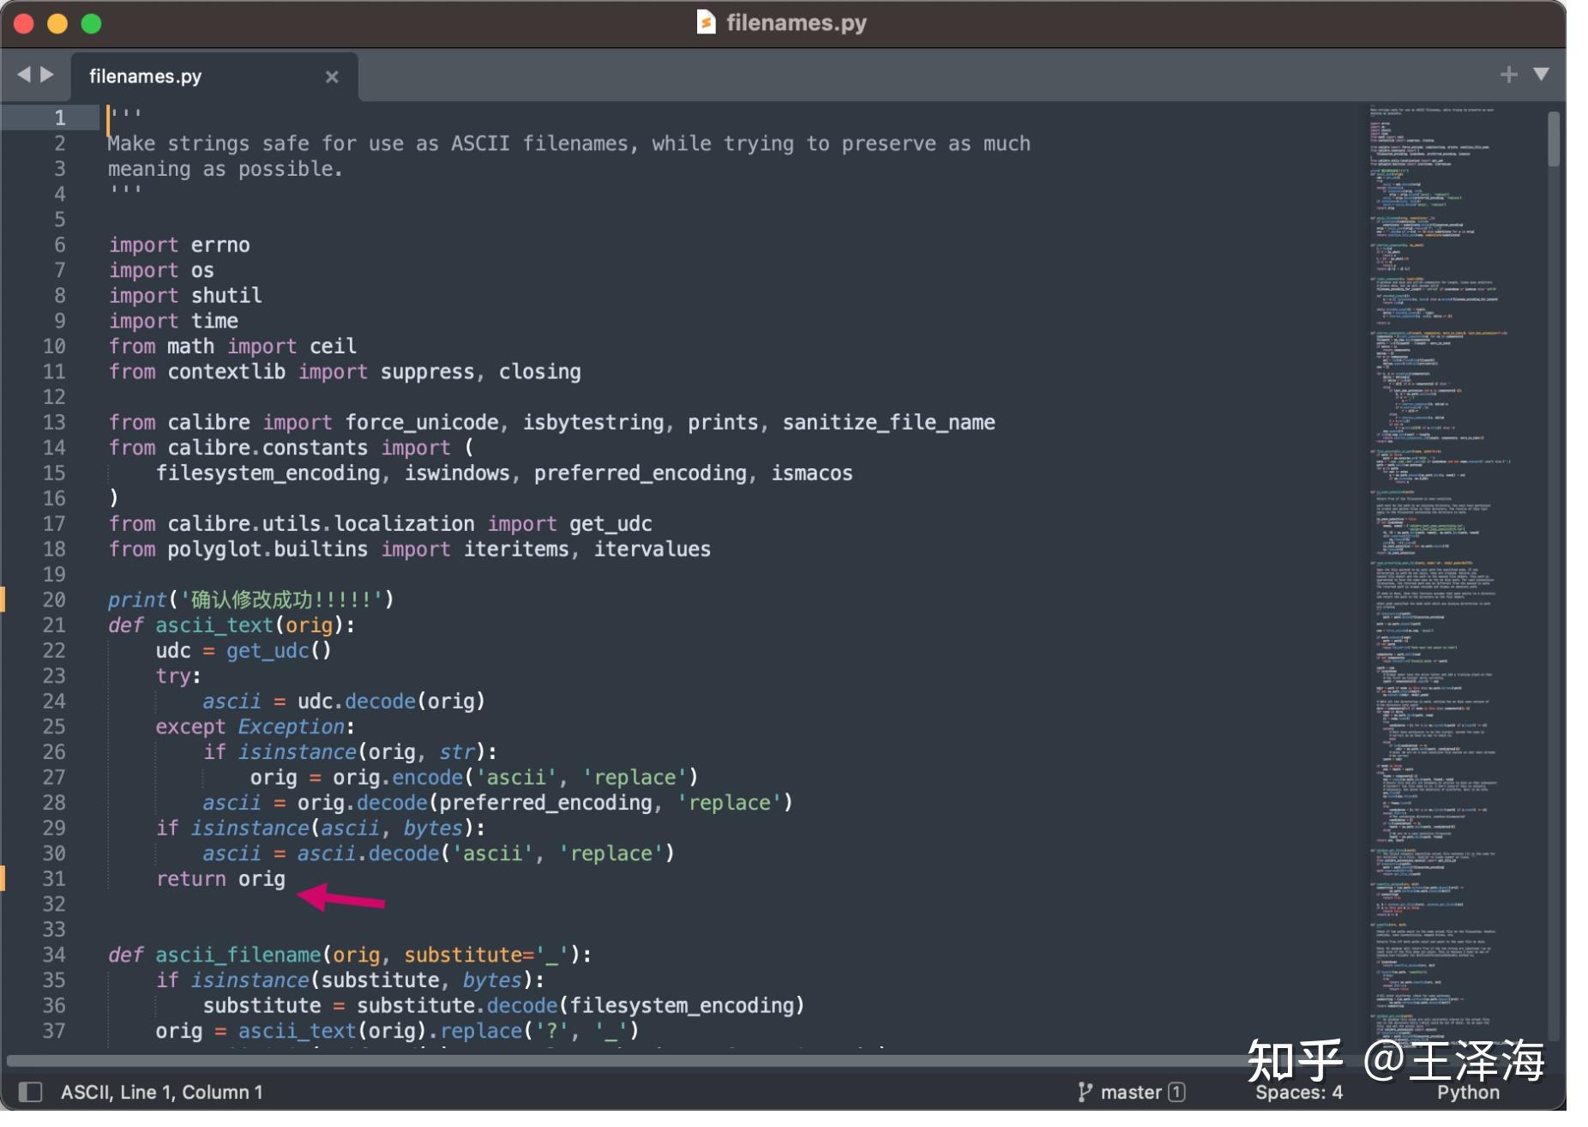Go to previous tab with left arrow

24,75
